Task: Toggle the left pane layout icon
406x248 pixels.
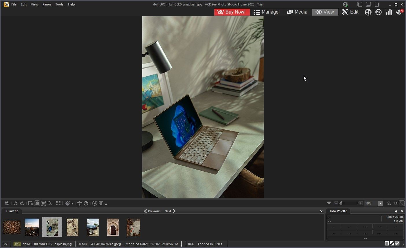Action: point(360,4)
